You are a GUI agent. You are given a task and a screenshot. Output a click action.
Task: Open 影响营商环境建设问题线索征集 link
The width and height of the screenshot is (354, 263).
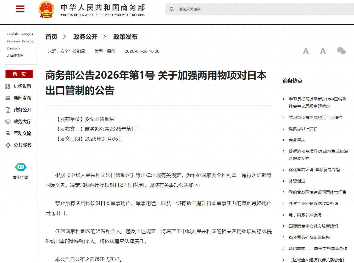(x=317, y=192)
